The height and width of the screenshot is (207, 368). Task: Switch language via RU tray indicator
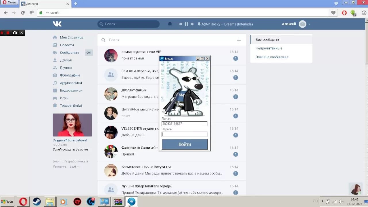tap(315, 201)
